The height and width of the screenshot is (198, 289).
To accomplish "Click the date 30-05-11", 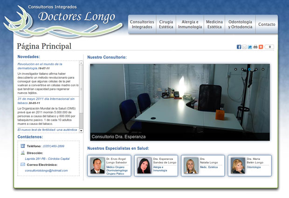I will pos(34,103).
